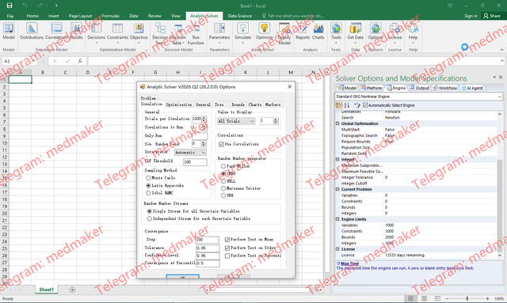The width and height of the screenshot is (507, 303).
Task: Toggle Perform Test on Stdev checkbox
Action: click(227, 248)
